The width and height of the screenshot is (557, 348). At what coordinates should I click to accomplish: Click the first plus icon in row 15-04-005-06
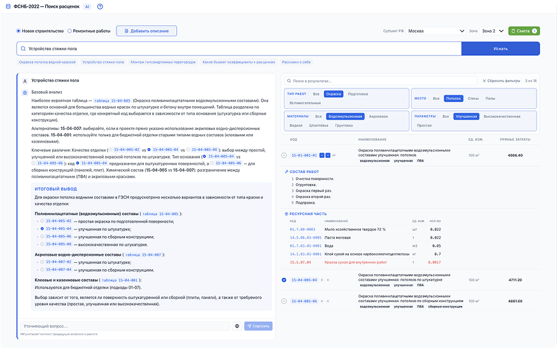point(322,301)
